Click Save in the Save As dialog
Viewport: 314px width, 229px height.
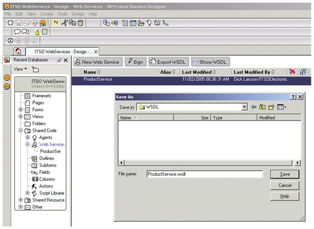point(285,174)
